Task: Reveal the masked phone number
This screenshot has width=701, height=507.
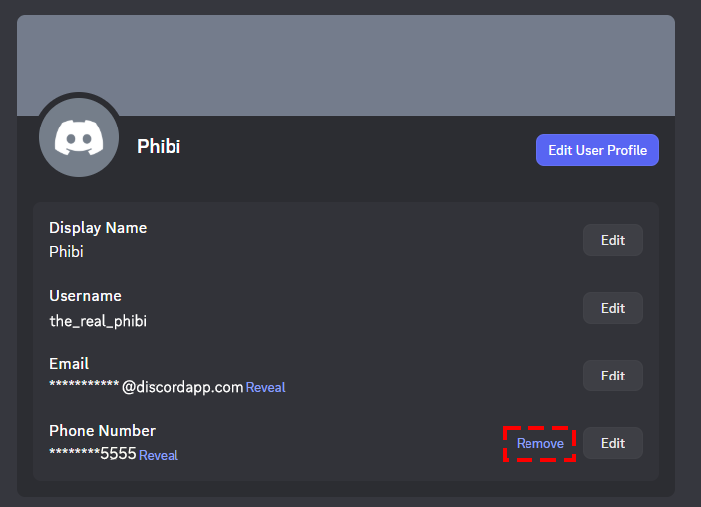Action: click(159, 455)
